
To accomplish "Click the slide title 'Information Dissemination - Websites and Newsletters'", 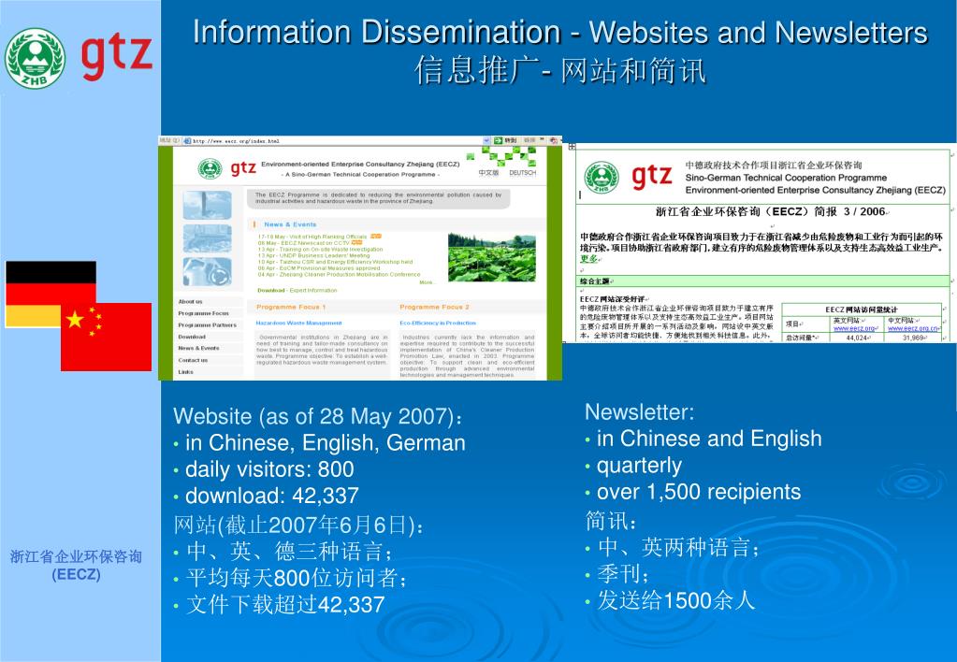I will coord(559,33).
